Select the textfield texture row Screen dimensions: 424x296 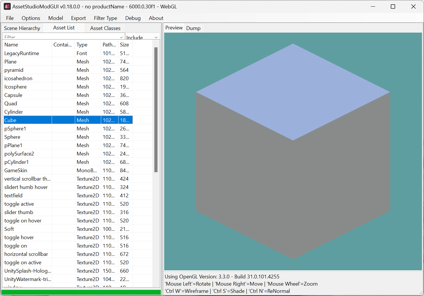coord(68,196)
